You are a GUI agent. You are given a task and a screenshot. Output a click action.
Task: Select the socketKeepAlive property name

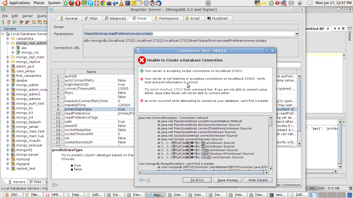78,130
